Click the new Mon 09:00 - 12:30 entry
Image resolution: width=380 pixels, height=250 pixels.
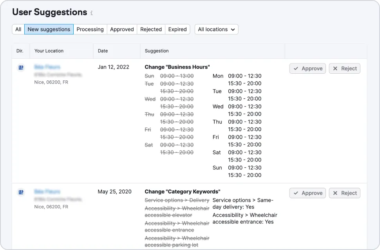click(237, 76)
